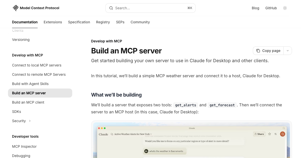Toggle light/dark theme with the sun icon
This screenshot has width=301, height=158.
tap(285, 8)
